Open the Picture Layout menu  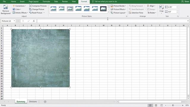tap(118, 12)
